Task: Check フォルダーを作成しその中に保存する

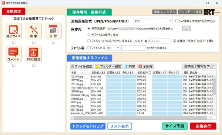Action: (x=89, y=41)
